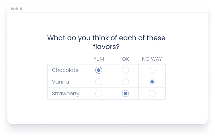215x138 pixels.
Task: Click the first window control dot
Action: (x=13, y=9)
